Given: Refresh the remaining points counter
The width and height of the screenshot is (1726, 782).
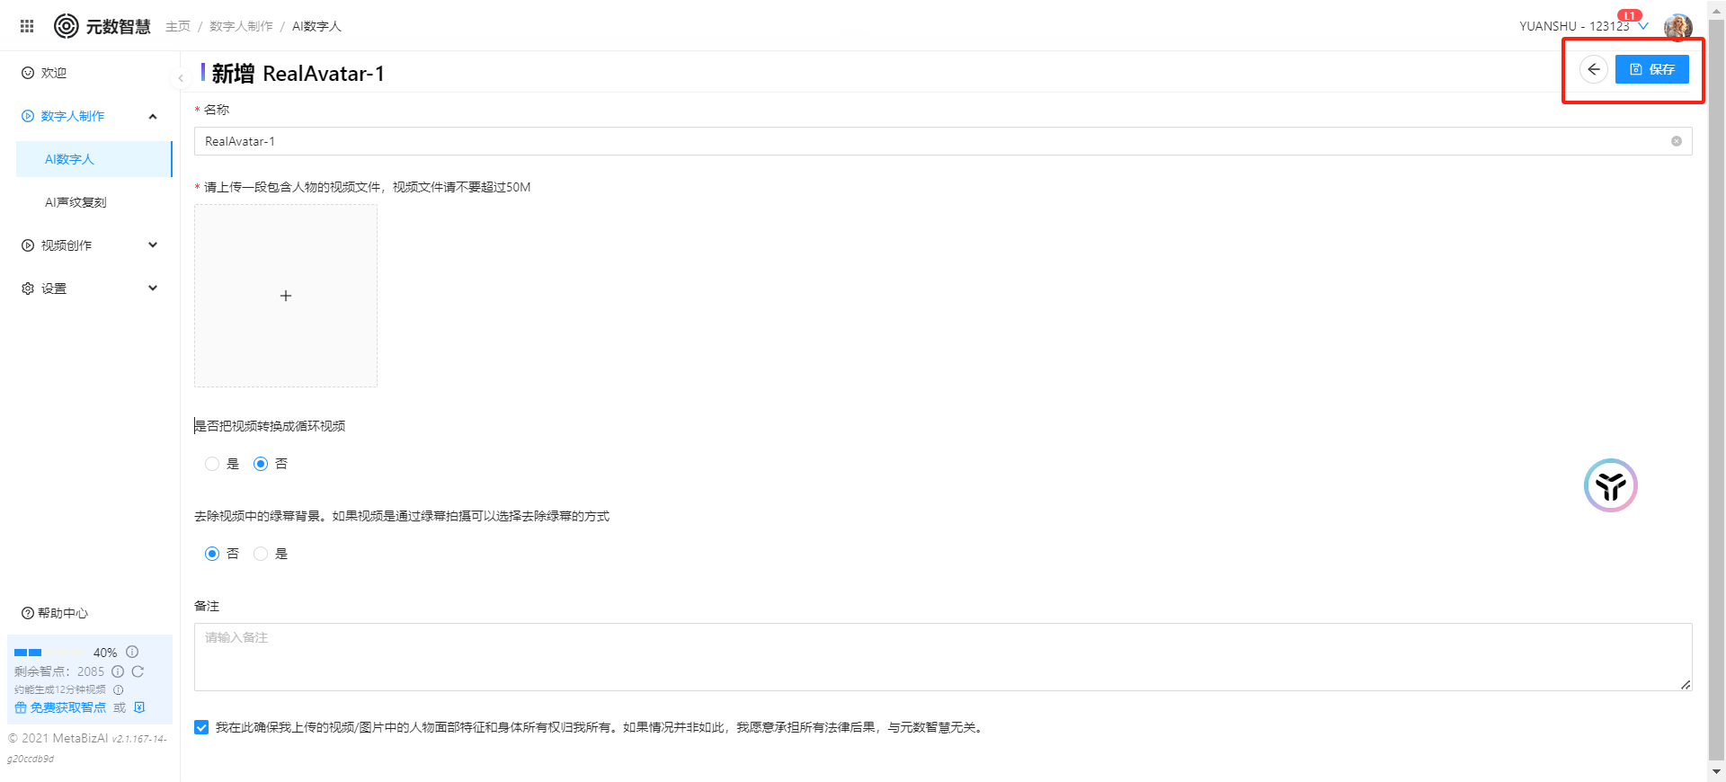Looking at the screenshot, I should [138, 671].
